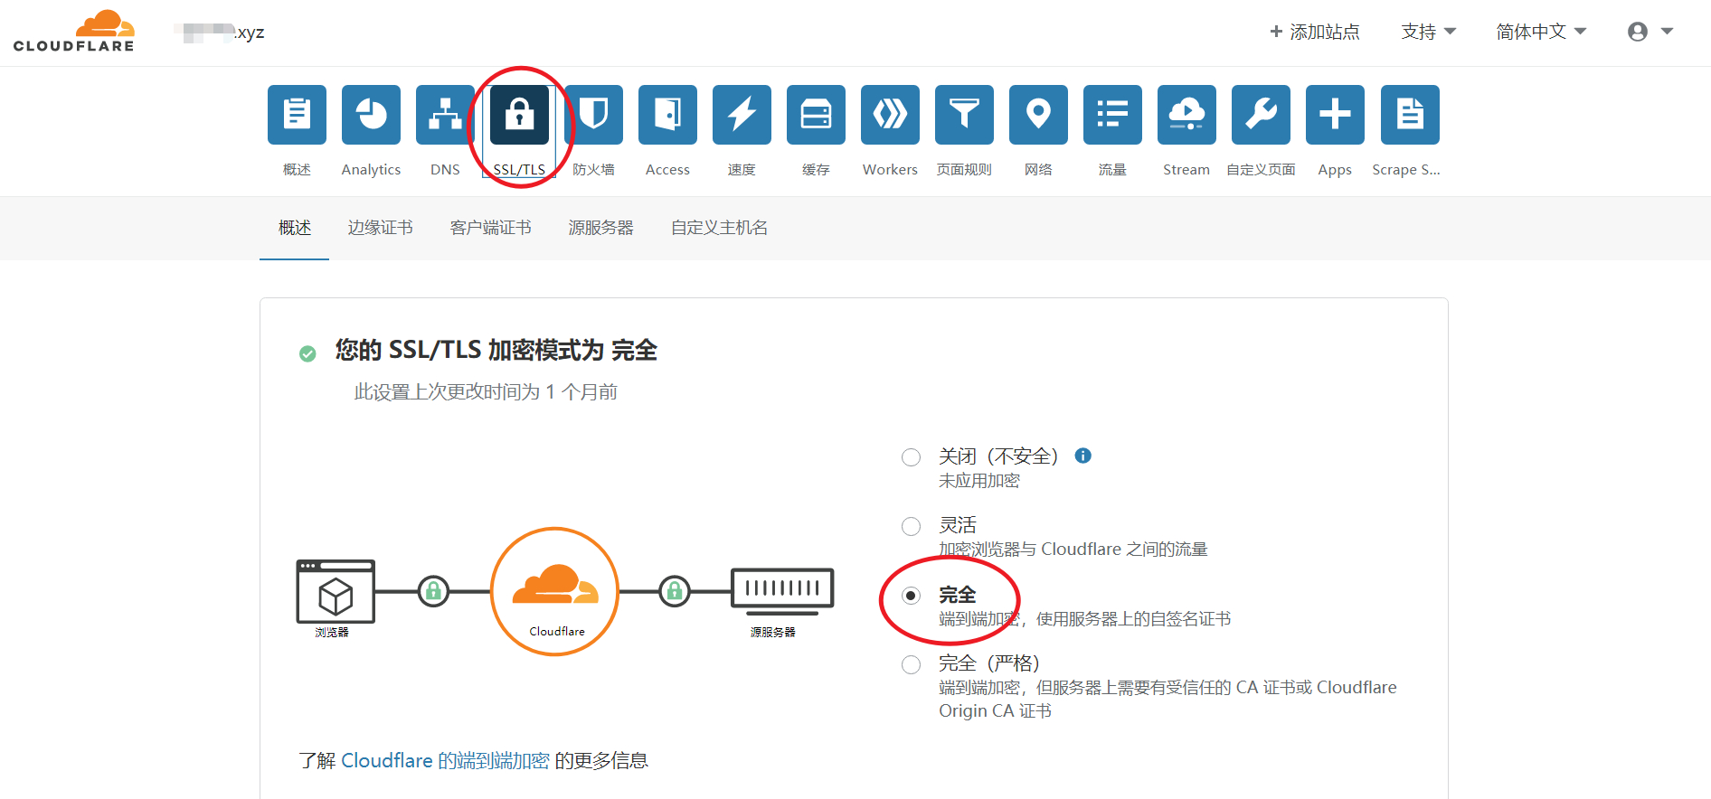
Task: Open the Access door icon
Action: [x=667, y=115]
